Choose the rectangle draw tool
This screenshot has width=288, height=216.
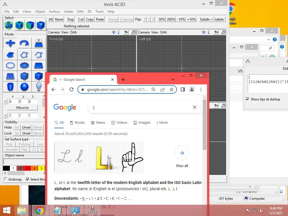pos(39,65)
